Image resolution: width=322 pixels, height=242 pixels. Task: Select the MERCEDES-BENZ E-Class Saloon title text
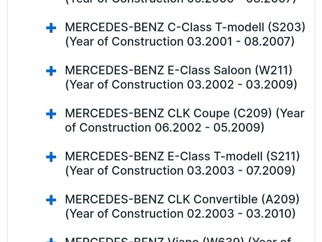point(158,70)
